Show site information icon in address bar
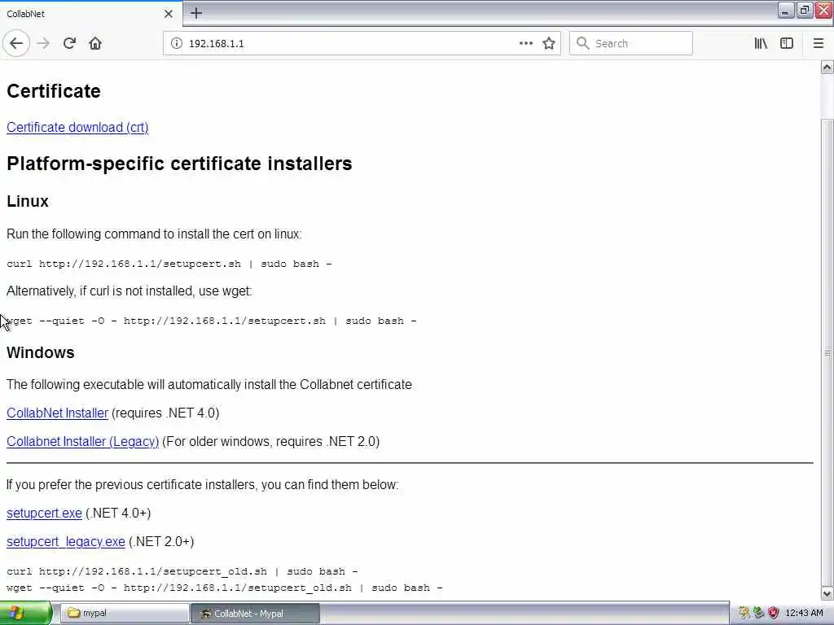Image resolution: width=834 pixels, height=625 pixels. tap(176, 44)
